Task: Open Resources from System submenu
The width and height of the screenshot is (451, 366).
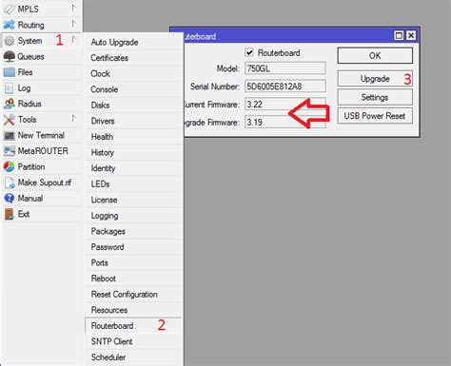Action: click(133, 310)
